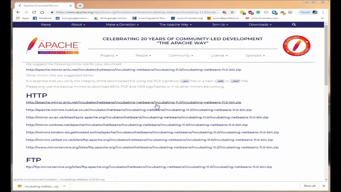Close the downloads bar

(324, 186)
